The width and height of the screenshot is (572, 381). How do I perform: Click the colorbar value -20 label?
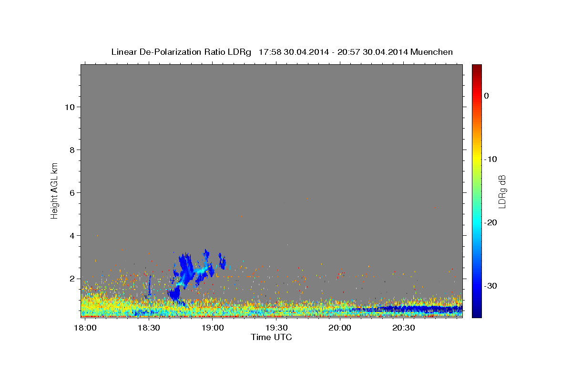(491, 222)
